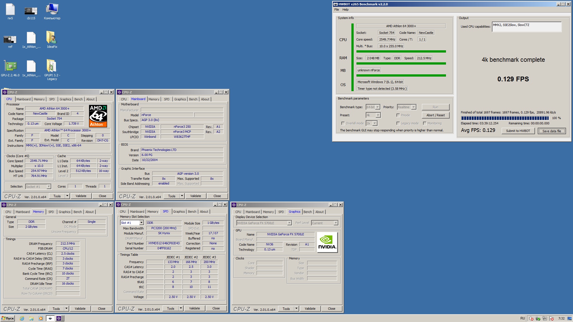This screenshot has height=322, width=573.
Task: Click the muted volume tray icon
Action: coord(531,318)
